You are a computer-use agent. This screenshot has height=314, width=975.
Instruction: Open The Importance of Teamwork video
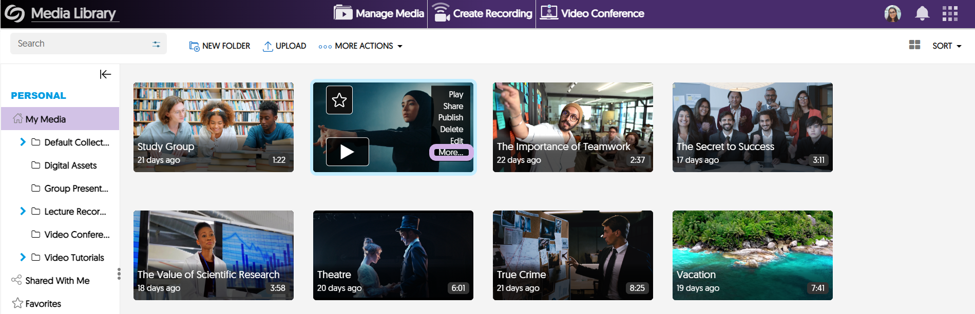[x=573, y=127]
